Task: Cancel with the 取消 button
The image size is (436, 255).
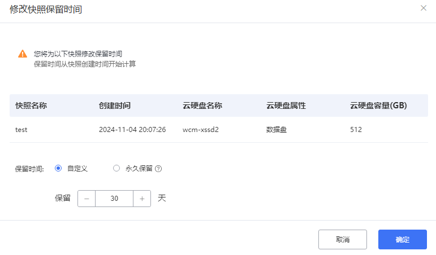Action: [x=343, y=239]
